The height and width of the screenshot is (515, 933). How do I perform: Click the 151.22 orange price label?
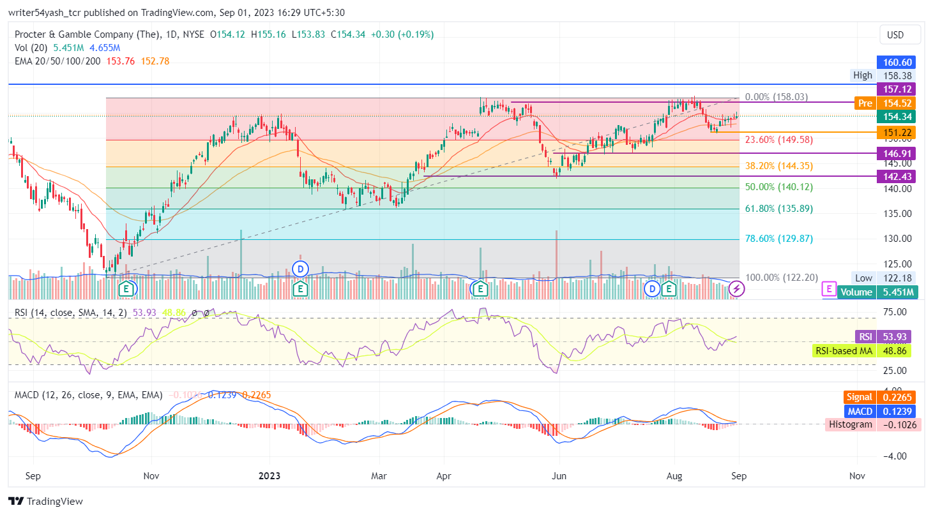pyautogui.click(x=898, y=132)
